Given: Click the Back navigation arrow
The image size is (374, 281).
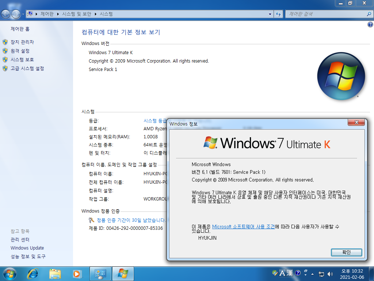Looking at the screenshot, I should [6, 14].
